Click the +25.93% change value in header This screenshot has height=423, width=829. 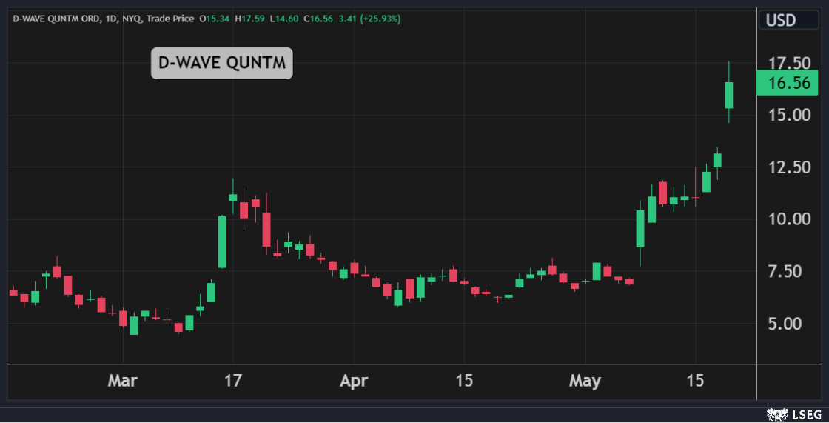pos(380,19)
